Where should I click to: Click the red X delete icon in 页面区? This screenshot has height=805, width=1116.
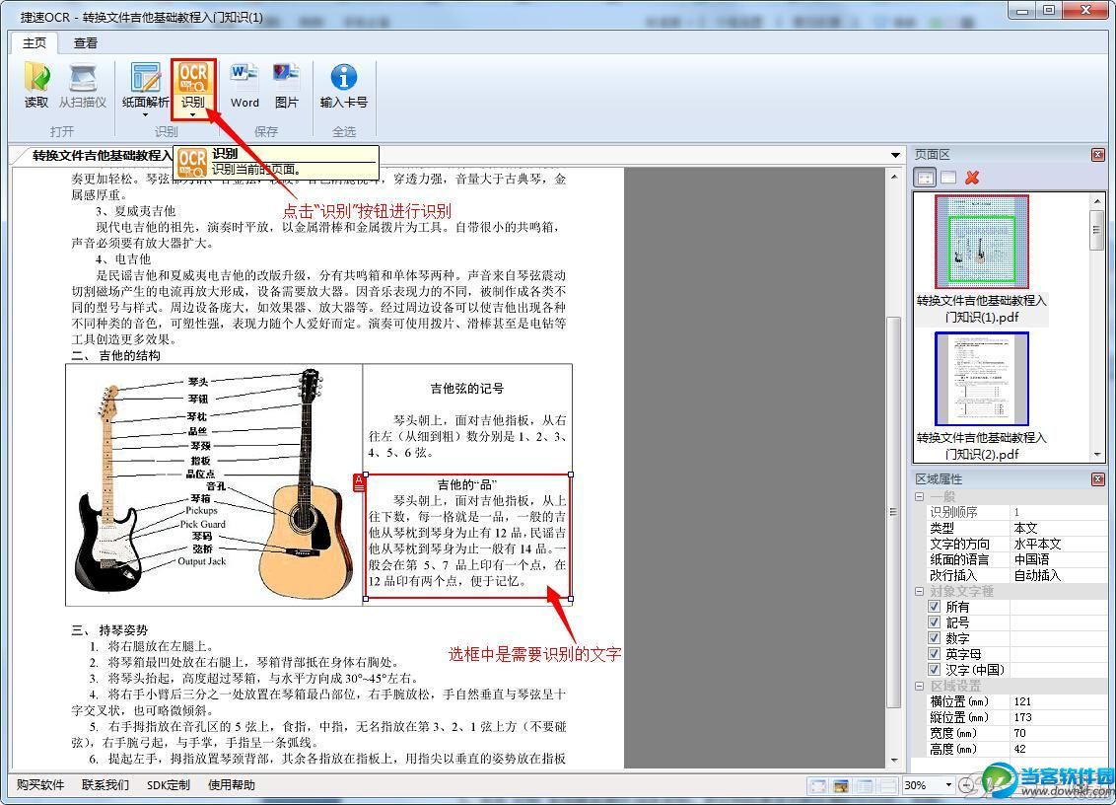coord(972,178)
